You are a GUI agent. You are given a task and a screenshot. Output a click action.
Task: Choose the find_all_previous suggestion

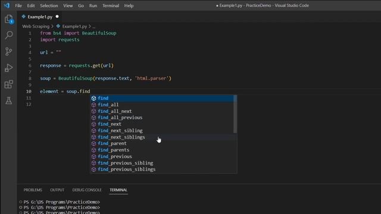point(162,118)
